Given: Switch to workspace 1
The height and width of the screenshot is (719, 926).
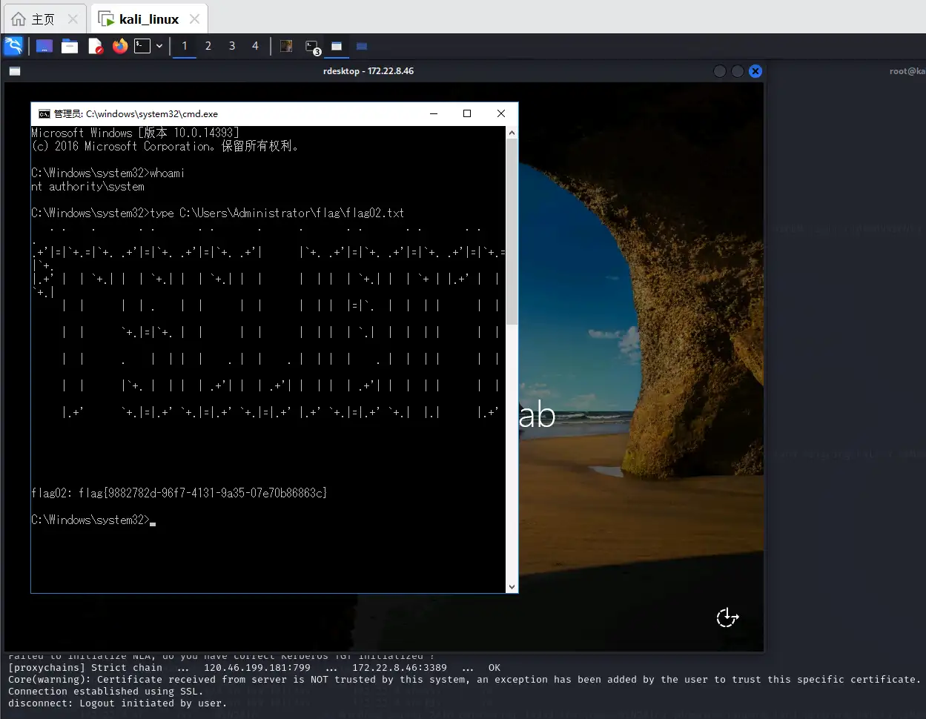Looking at the screenshot, I should [x=185, y=46].
